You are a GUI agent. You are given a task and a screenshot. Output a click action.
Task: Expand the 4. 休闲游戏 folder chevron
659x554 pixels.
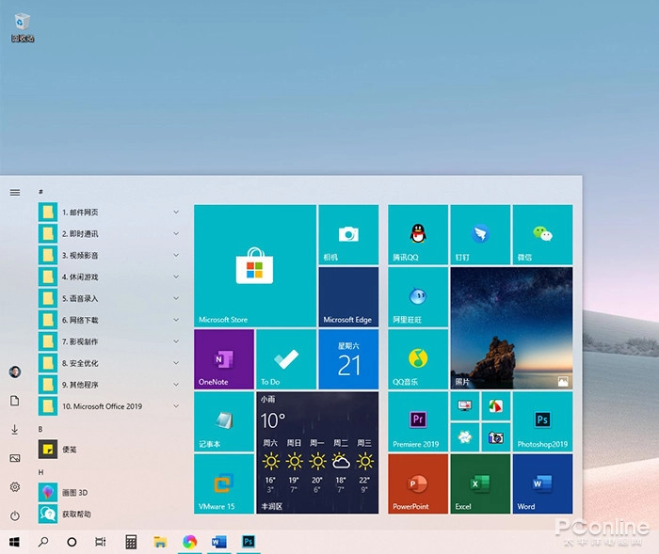coord(176,277)
